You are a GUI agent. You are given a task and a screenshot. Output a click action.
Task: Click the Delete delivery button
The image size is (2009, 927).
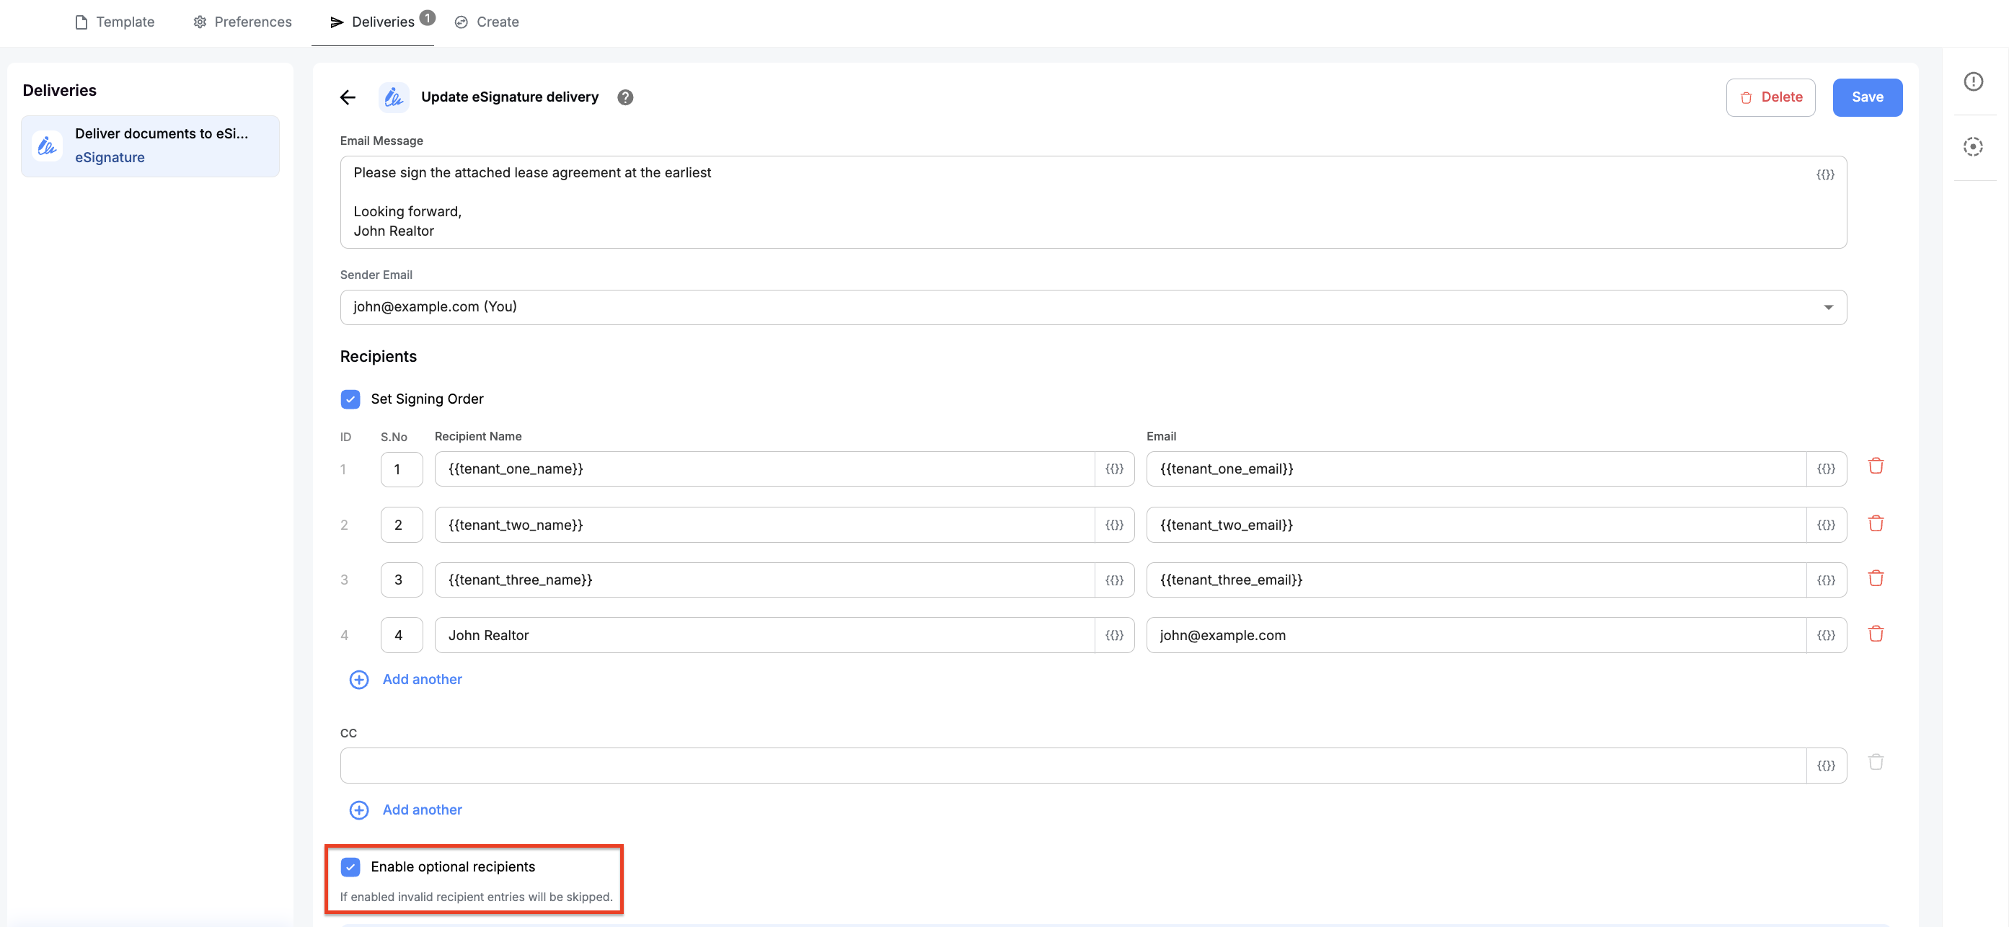tap(1770, 97)
